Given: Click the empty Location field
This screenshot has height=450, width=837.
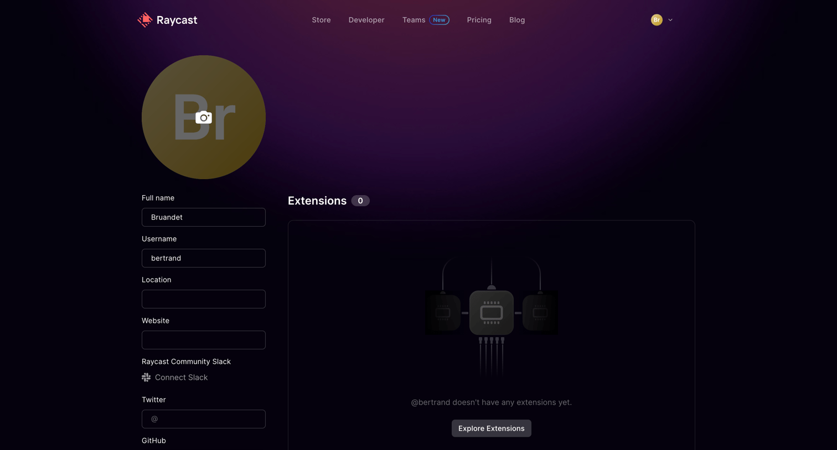Looking at the screenshot, I should point(204,299).
